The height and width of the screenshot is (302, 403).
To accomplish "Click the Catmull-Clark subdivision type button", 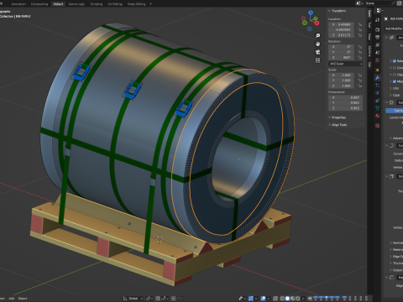I will [395, 111].
